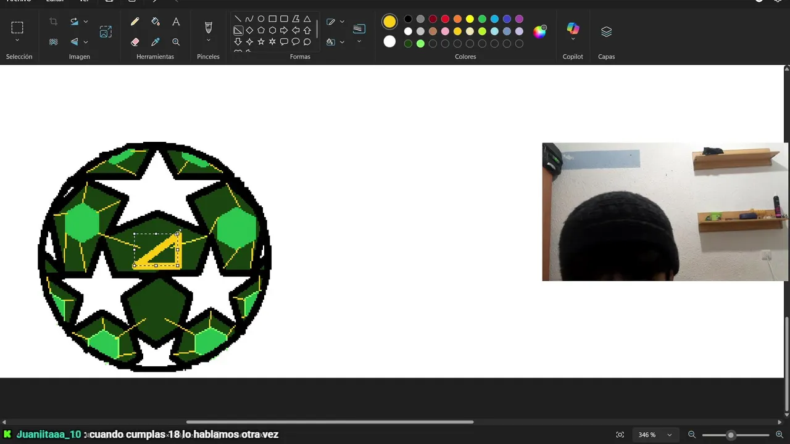Choose the diamond shape
The height and width of the screenshot is (444, 790).
tap(249, 30)
